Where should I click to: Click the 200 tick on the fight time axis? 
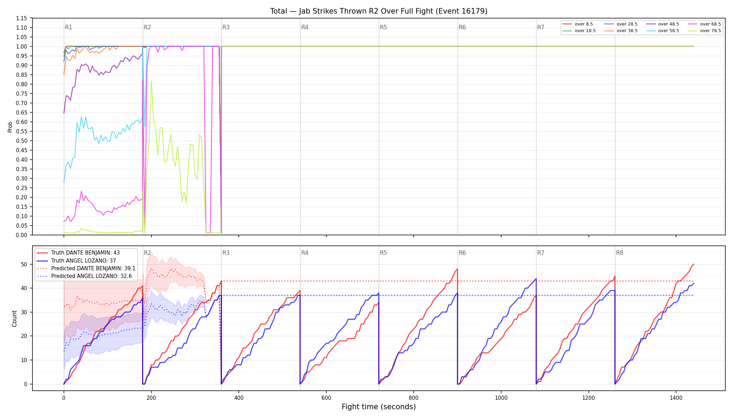151,398
